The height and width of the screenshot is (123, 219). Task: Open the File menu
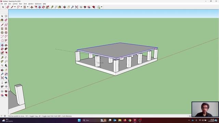point(2,4)
